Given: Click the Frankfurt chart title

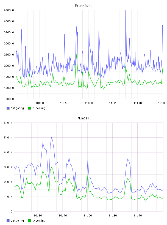Looking at the screenshot, I should pyautogui.click(x=83, y=6).
